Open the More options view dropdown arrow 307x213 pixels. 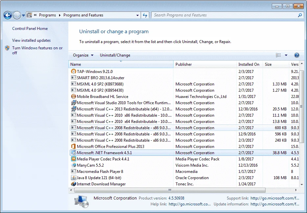coord(286,55)
